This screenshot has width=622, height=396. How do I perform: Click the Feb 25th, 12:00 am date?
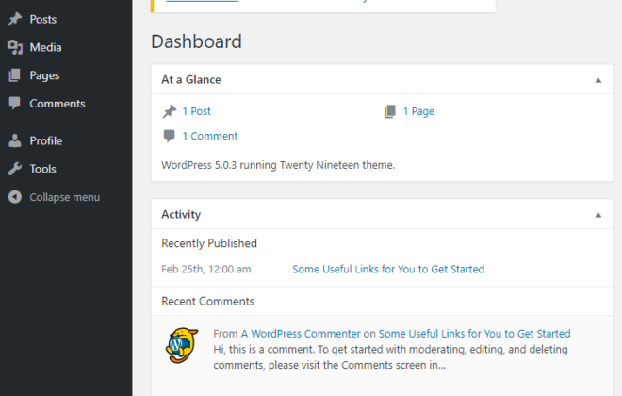[206, 269]
